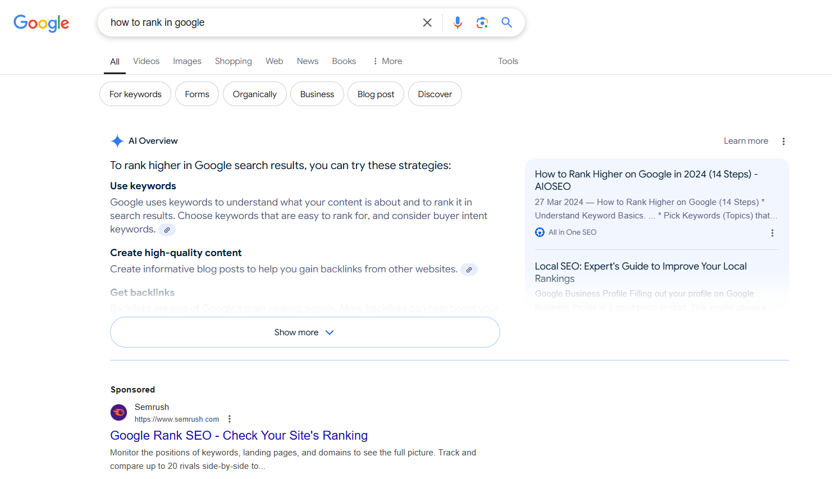Click the Use keywords heading
Image resolution: width=832 pixels, height=479 pixels.
[x=143, y=186]
